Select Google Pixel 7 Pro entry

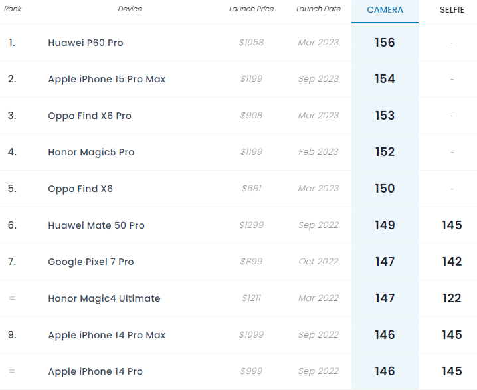pyautogui.click(x=90, y=262)
